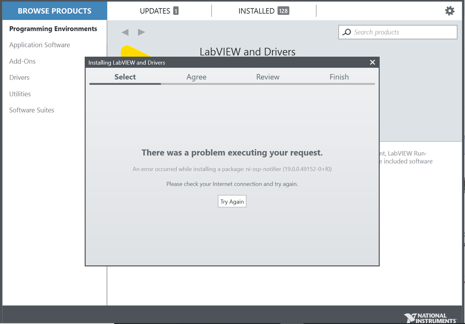Click the 'Installing LabVIEW and Drivers' title
Image resolution: width=465 pixels, height=324 pixels.
(x=127, y=62)
